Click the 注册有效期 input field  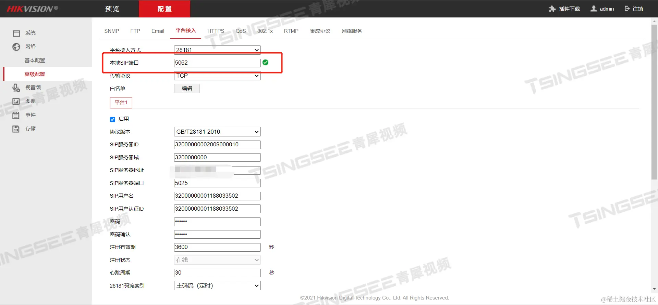[x=217, y=247]
